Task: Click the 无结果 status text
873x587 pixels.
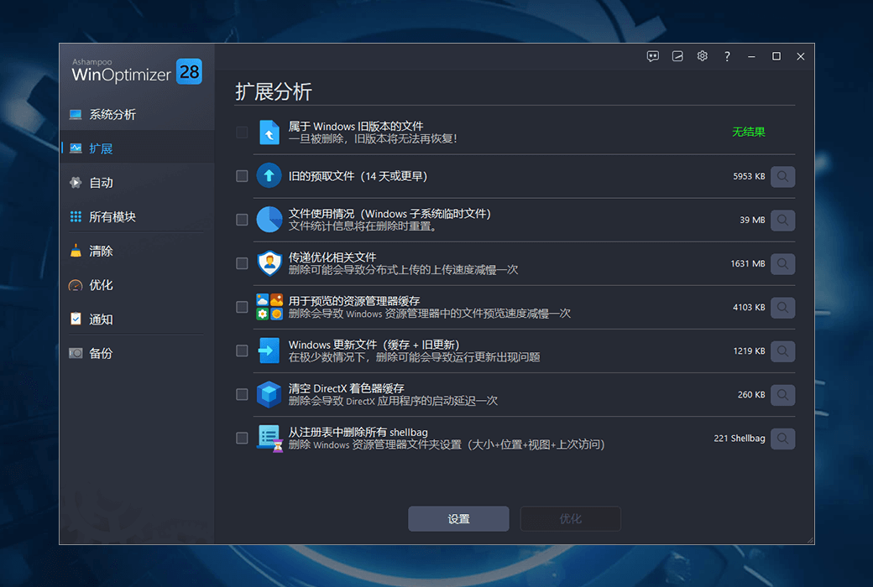Action: [748, 132]
